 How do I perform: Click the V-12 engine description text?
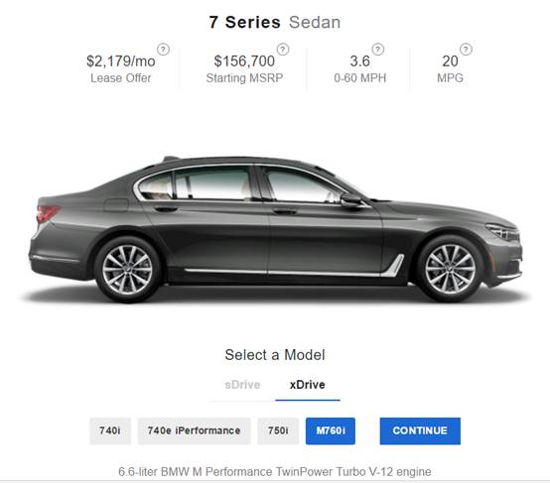[275, 472]
